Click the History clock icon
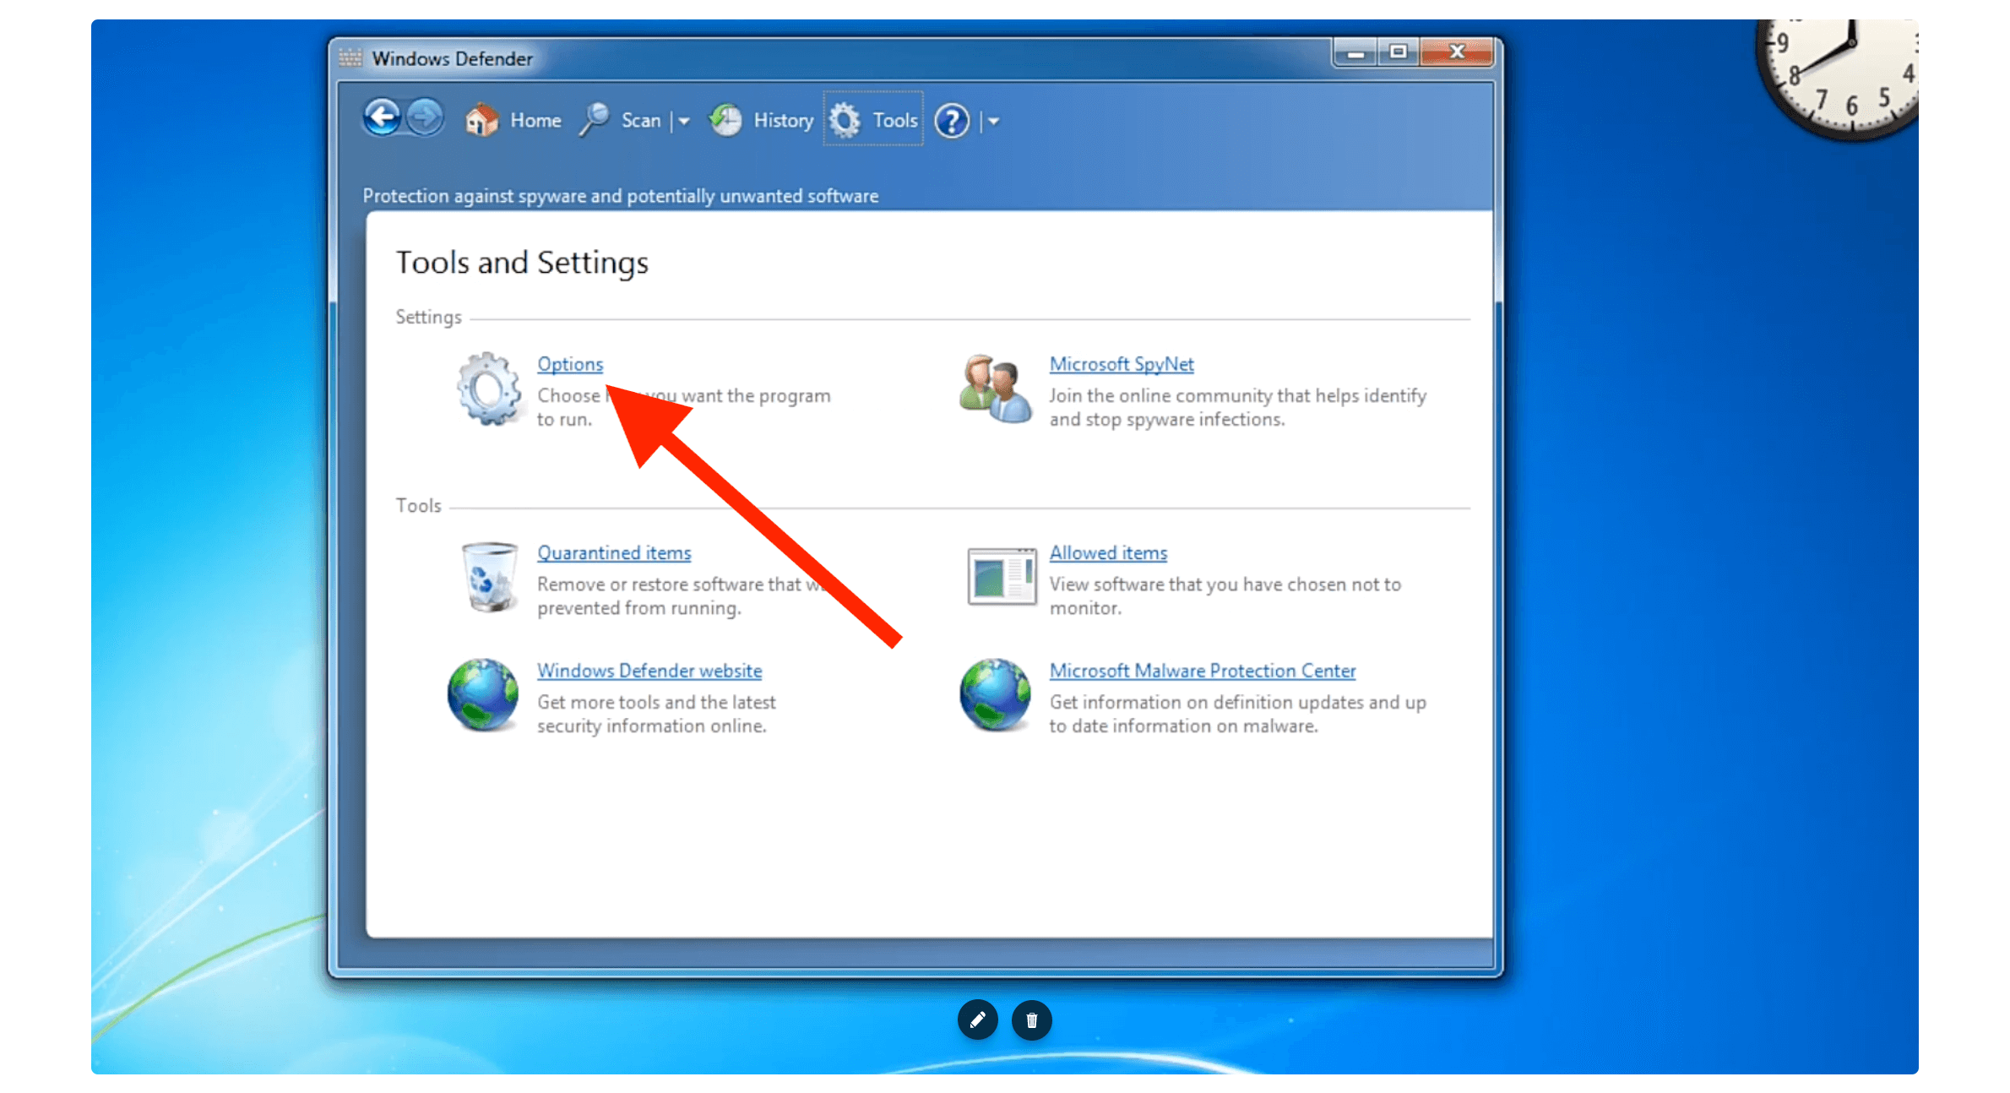The height and width of the screenshot is (1093, 2010). click(x=725, y=120)
